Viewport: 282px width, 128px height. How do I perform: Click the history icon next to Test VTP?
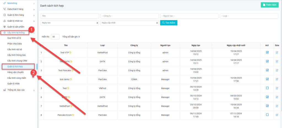[x=70, y=52]
